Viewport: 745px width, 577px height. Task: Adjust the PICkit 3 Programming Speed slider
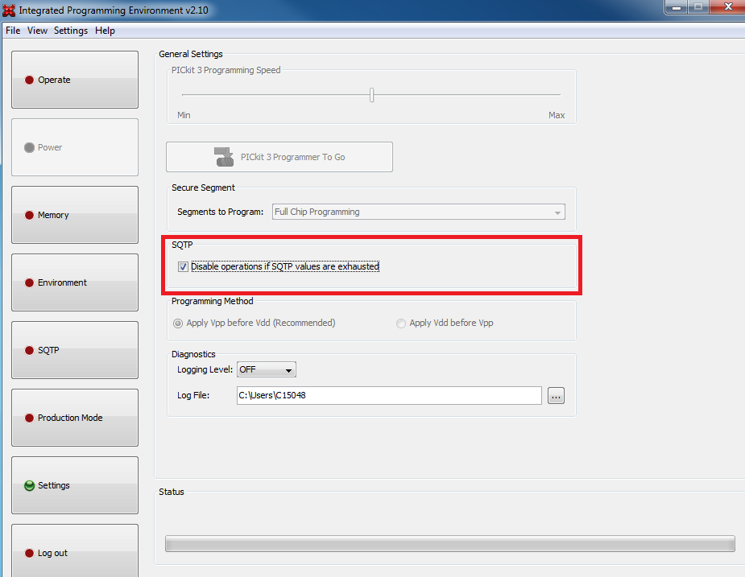click(371, 94)
